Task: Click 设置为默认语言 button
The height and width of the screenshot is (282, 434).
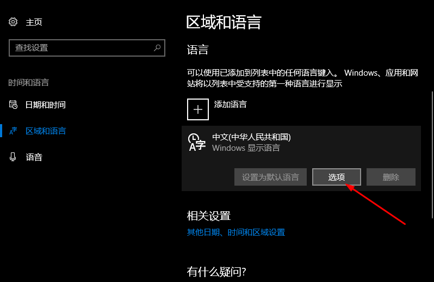Action: [x=270, y=177]
